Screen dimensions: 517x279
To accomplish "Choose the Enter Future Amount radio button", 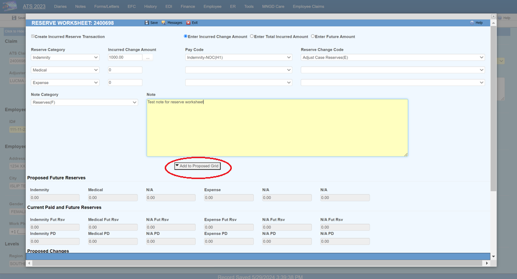I will [x=313, y=36].
